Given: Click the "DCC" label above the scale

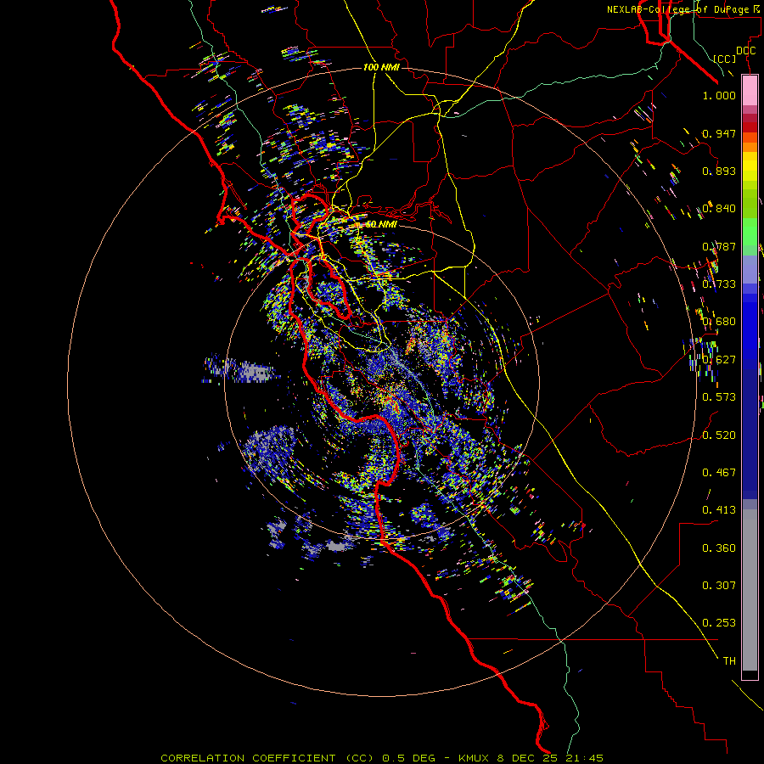Looking at the screenshot, I should point(745,51).
